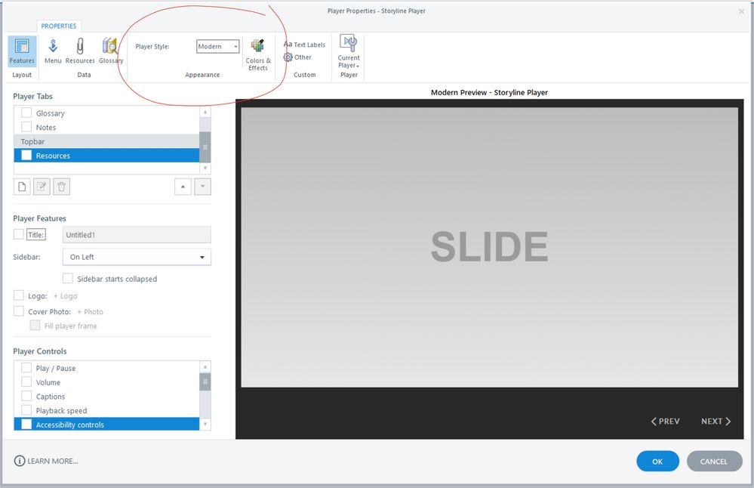
Task: Expand the Sidebar position dropdown
Action: (137, 257)
